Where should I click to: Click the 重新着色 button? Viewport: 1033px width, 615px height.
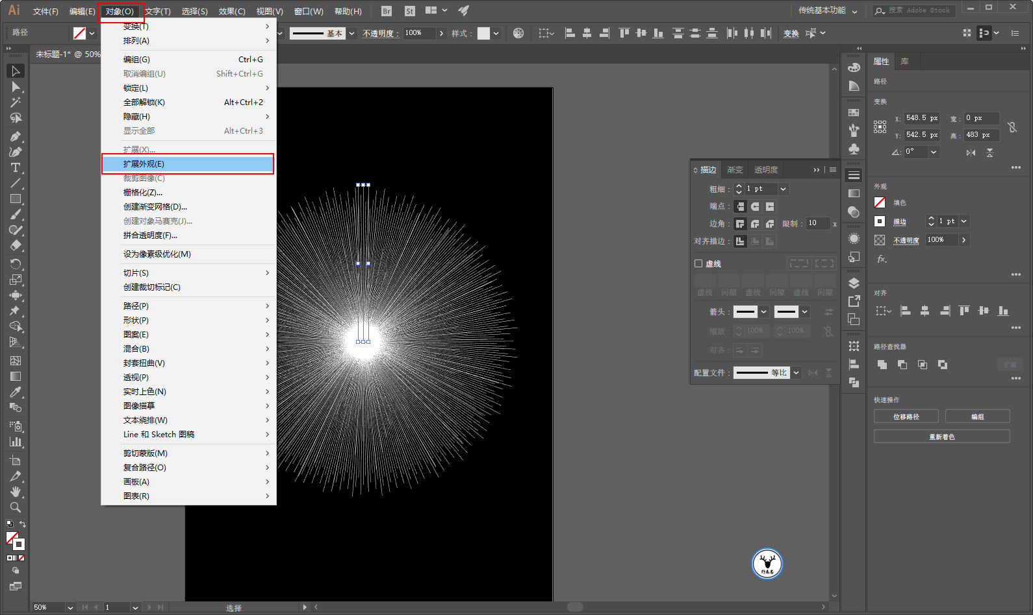pos(941,437)
